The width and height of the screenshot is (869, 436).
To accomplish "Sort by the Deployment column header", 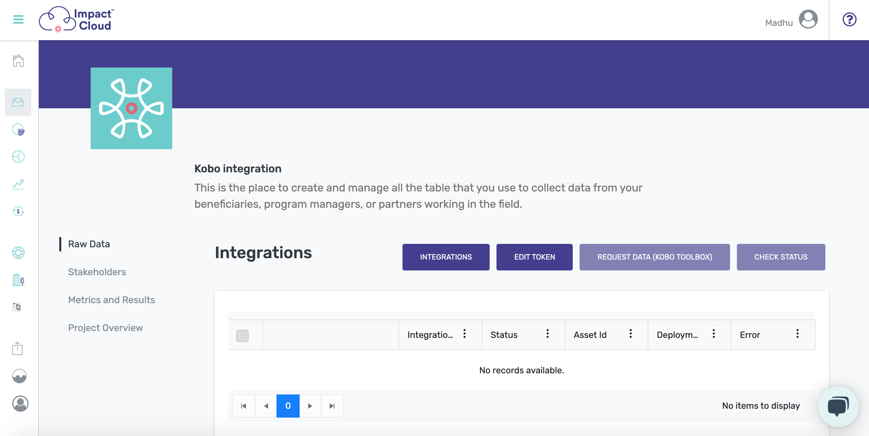I will point(677,335).
